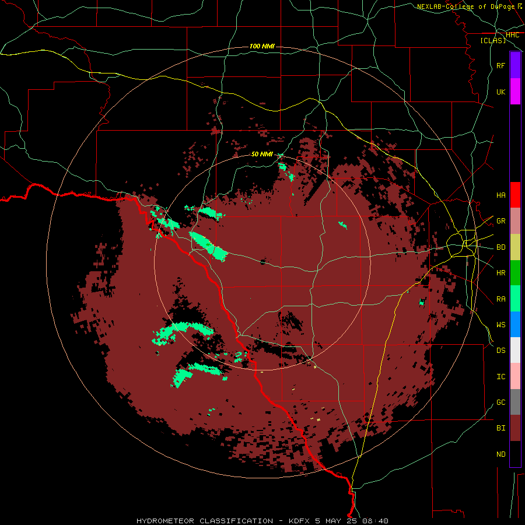Click the 50 NMI range ring label
The height and width of the screenshot is (525, 525).
(x=262, y=154)
